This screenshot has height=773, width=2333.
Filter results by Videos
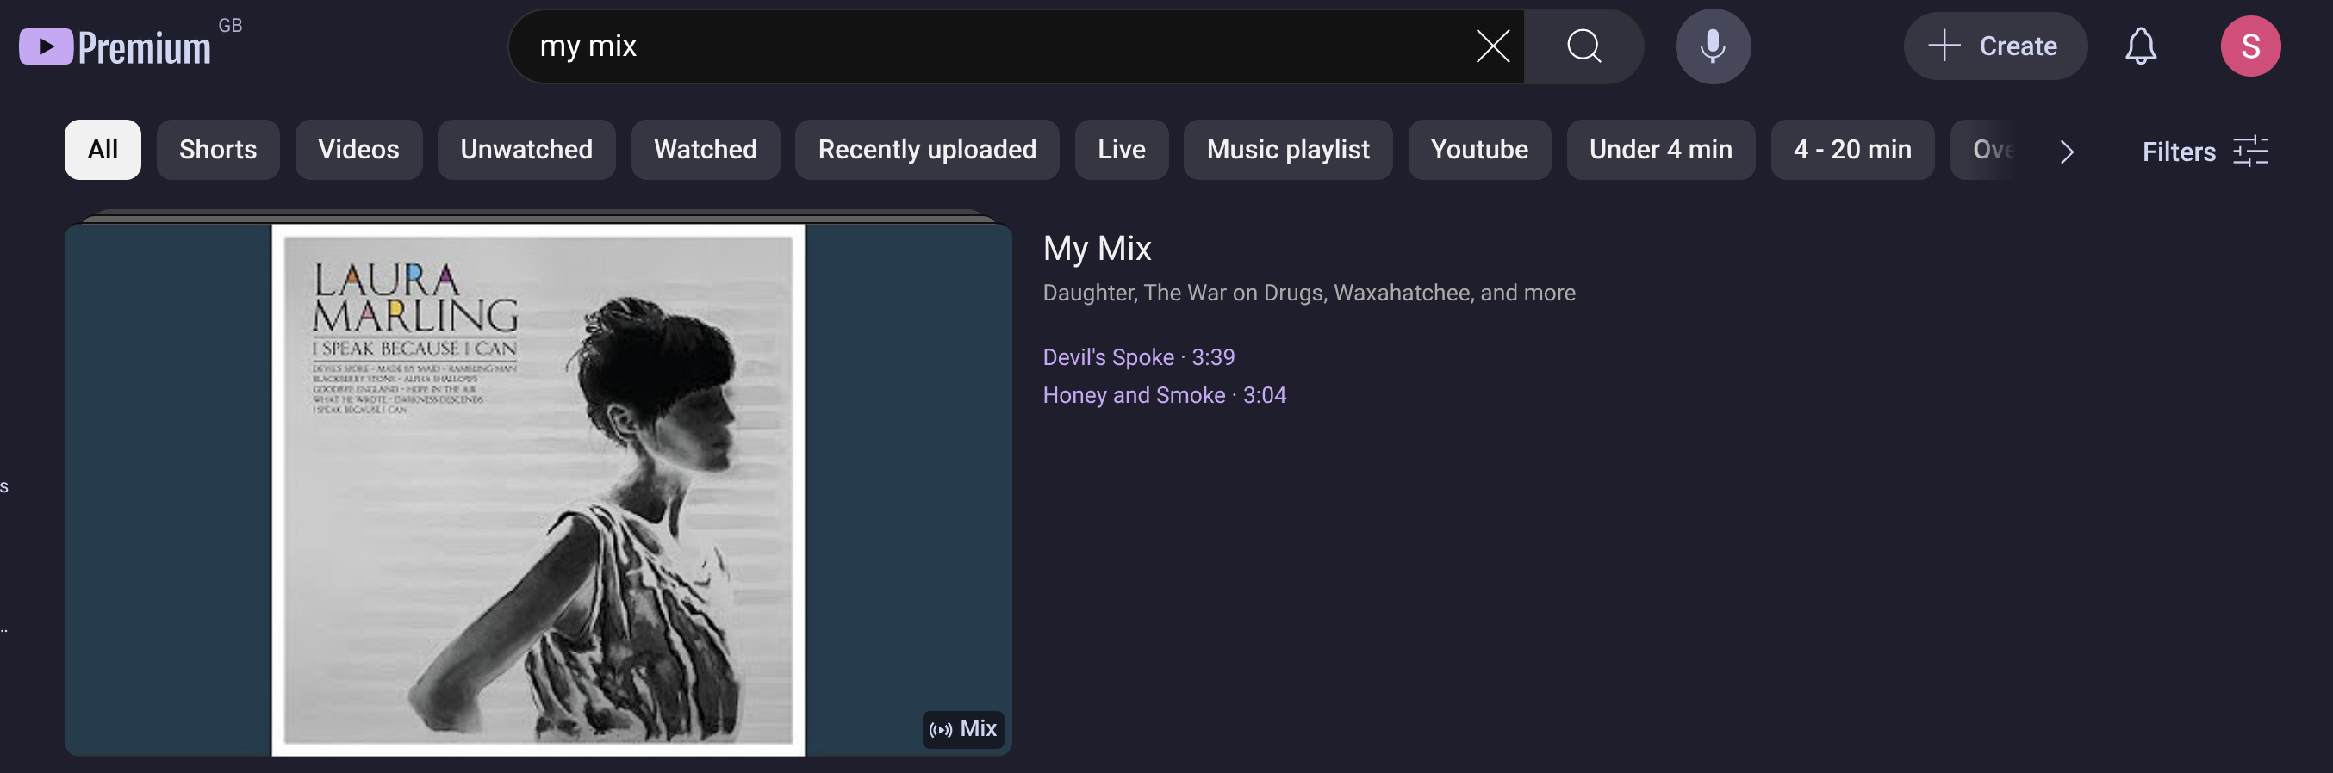point(358,150)
